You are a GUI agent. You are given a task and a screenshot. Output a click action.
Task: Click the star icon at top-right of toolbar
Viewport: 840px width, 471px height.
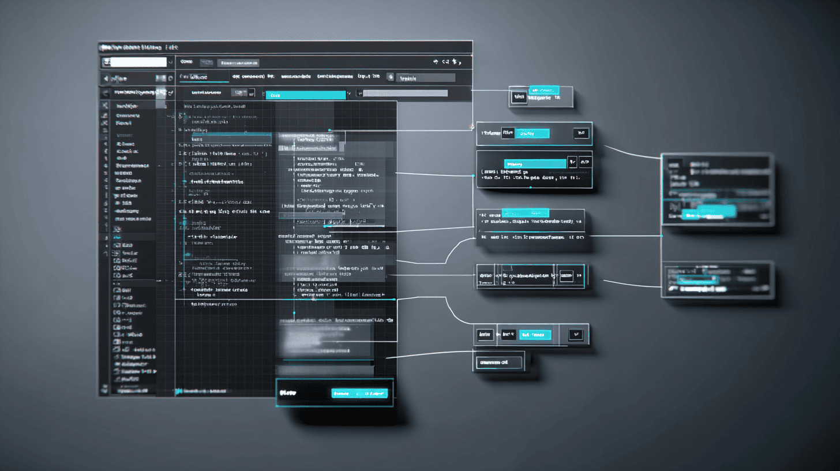coord(455,61)
